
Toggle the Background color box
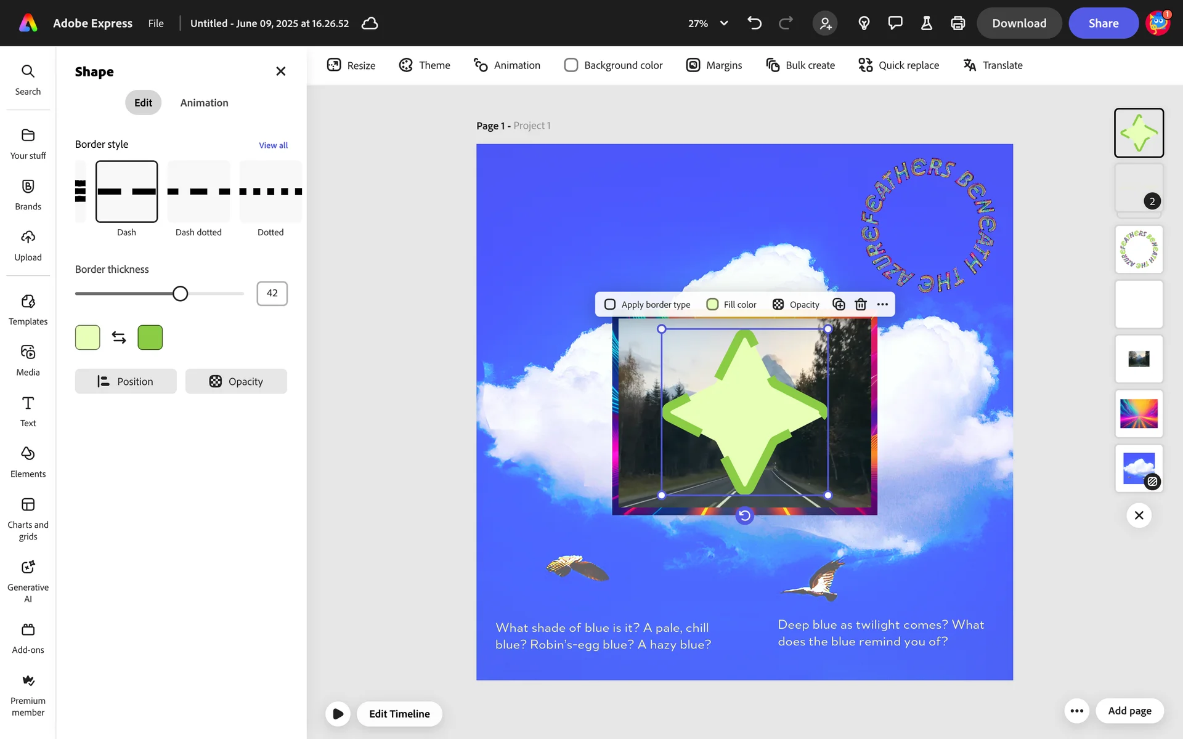coord(571,65)
